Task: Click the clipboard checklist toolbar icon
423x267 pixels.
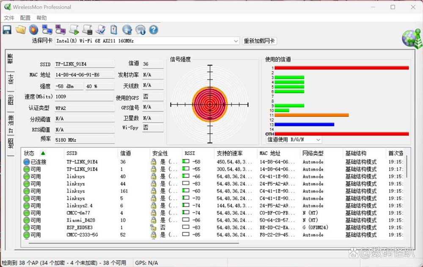Action: [114, 30]
